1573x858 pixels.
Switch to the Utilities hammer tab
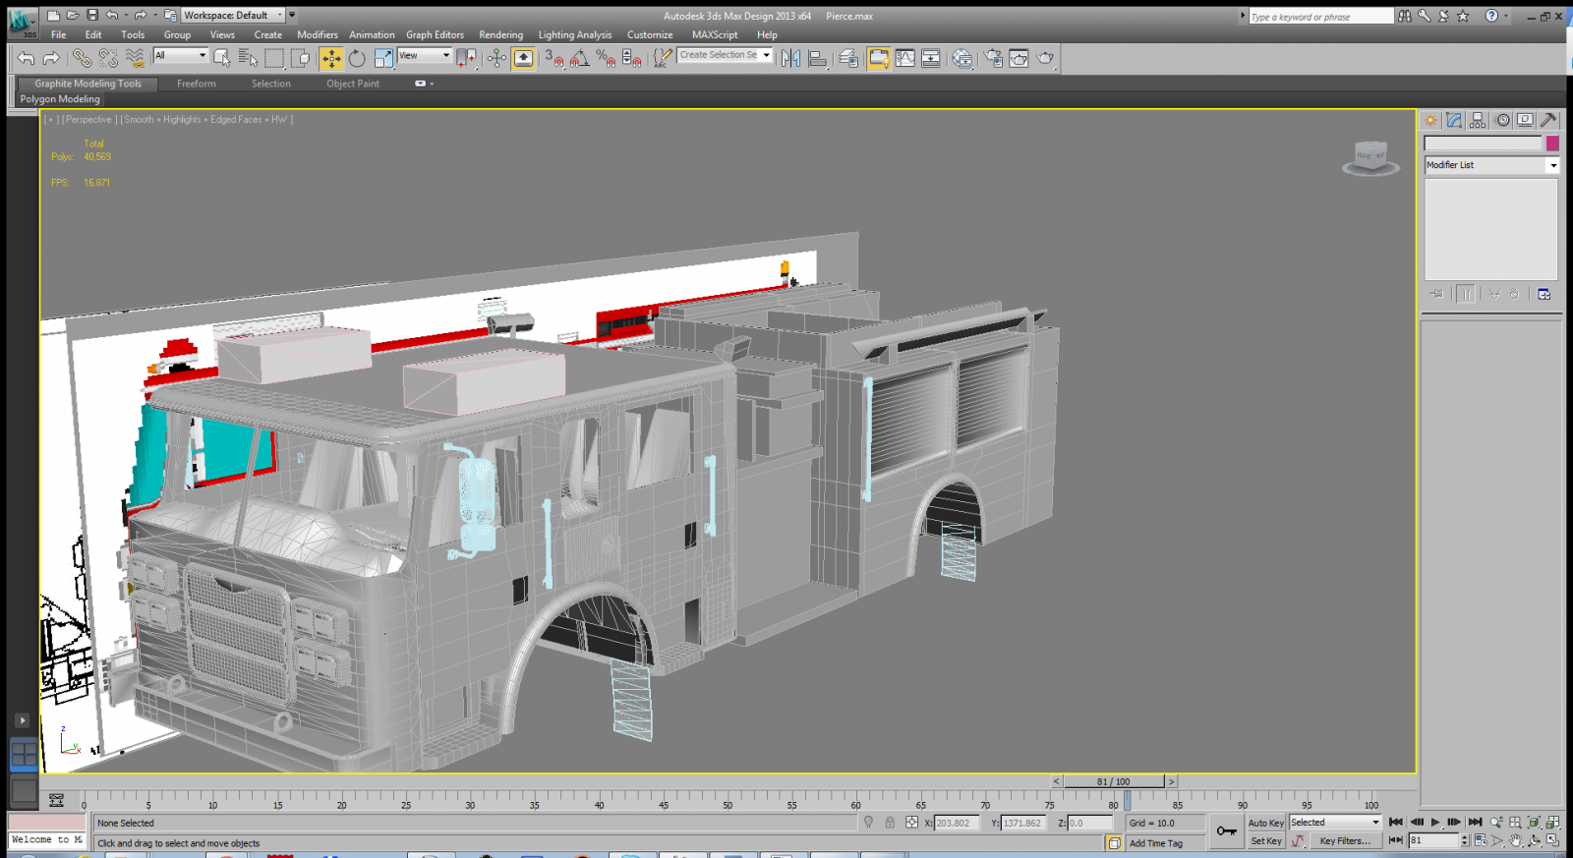(x=1548, y=120)
